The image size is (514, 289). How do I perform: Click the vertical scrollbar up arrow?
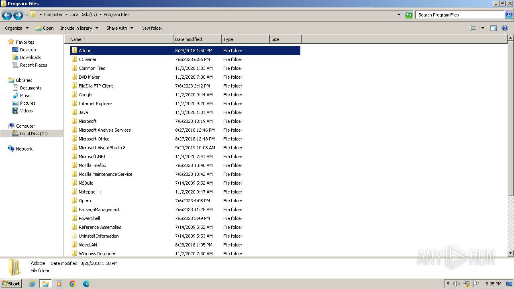pos(510,38)
